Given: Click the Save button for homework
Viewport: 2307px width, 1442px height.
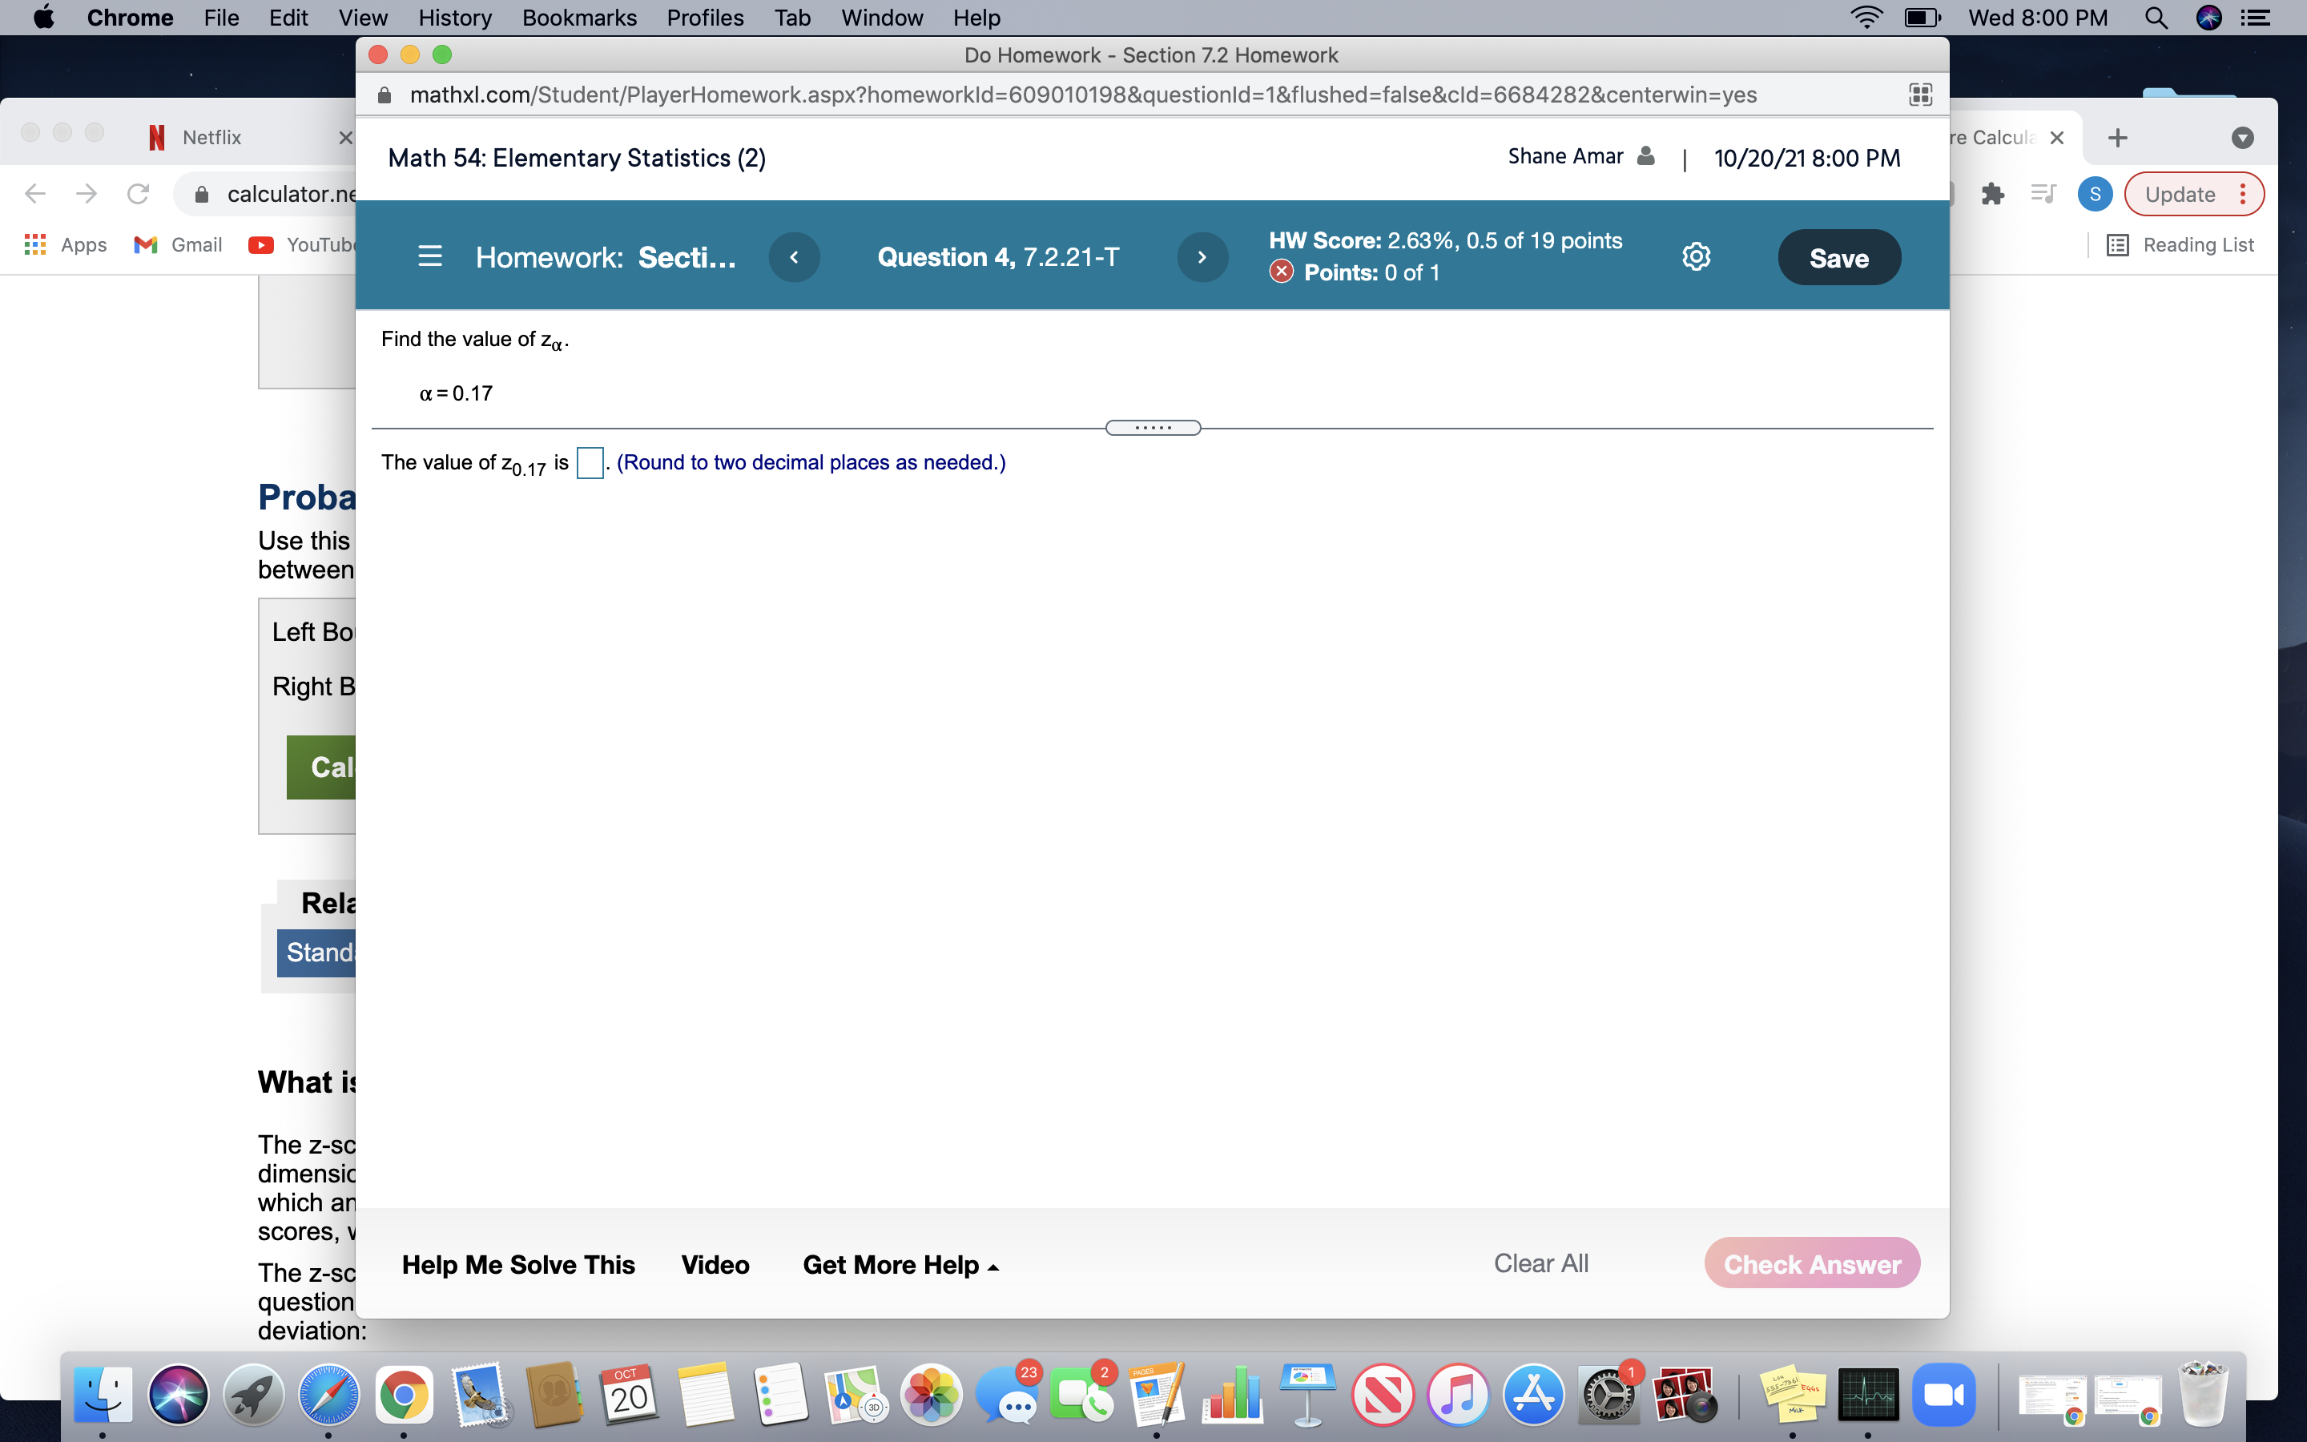Looking at the screenshot, I should click(1838, 257).
